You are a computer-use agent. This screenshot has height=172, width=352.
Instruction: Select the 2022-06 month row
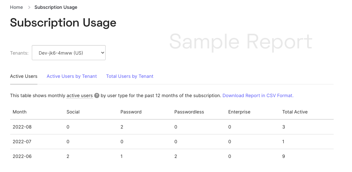[22, 156]
